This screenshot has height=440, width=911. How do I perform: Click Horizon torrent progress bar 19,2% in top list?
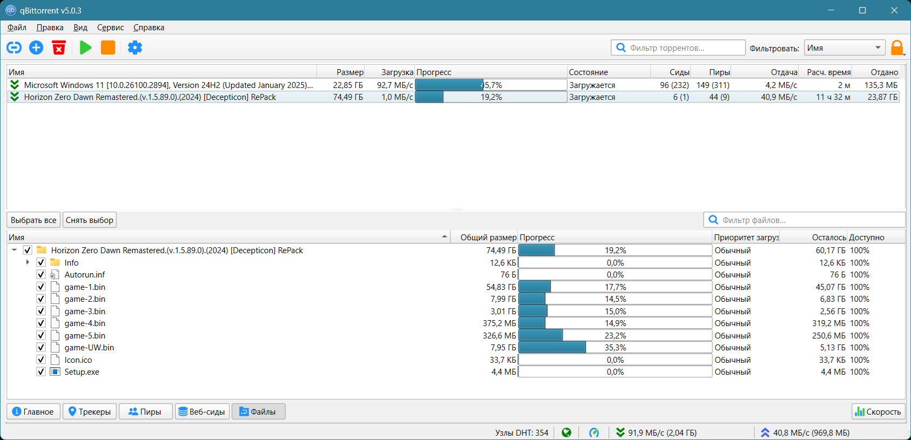click(491, 97)
